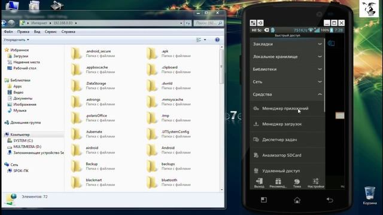Open Рекоменд. gift icon in phone
The image size is (383, 215).
point(278,183)
